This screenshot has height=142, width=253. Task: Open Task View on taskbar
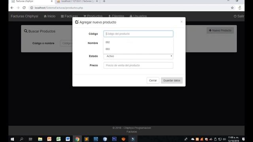pos(30,139)
